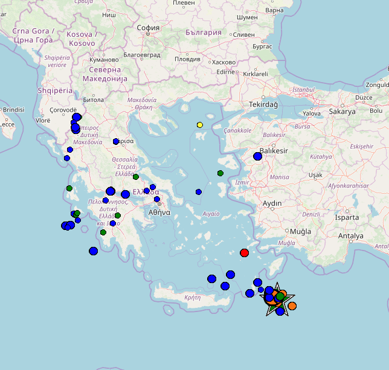Viewport: 389px width, 370px height.
Task: Select the green marker west of Izmir
Action: pyautogui.click(x=220, y=173)
